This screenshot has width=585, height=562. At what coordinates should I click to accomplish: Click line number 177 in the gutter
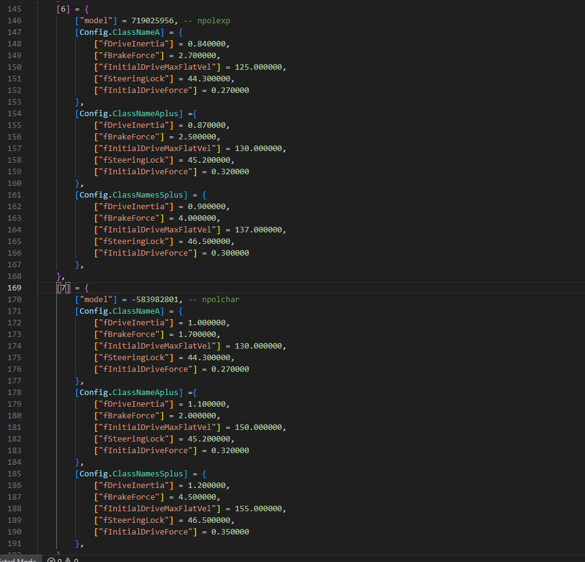(x=15, y=380)
